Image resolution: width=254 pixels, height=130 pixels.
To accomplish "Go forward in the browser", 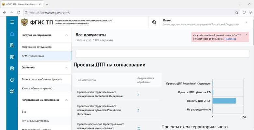I will point(11,12).
